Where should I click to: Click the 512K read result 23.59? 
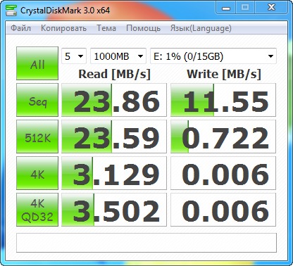114,137
